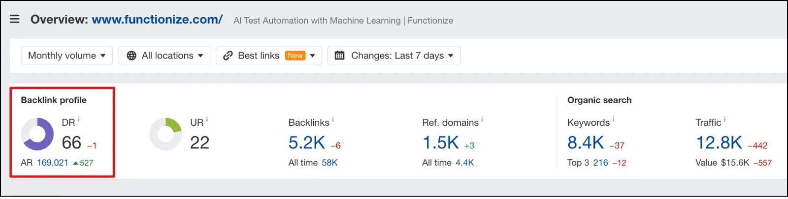Open the AR value 169,021

(x=53, y=163)
